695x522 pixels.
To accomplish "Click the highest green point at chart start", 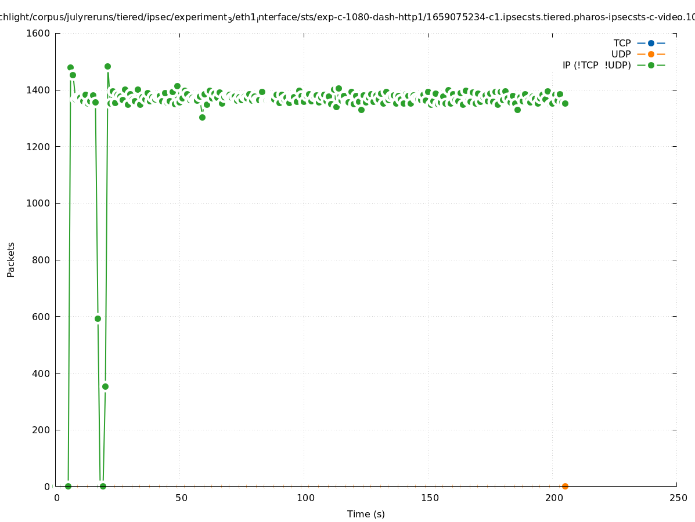I will tap(70, 67).
